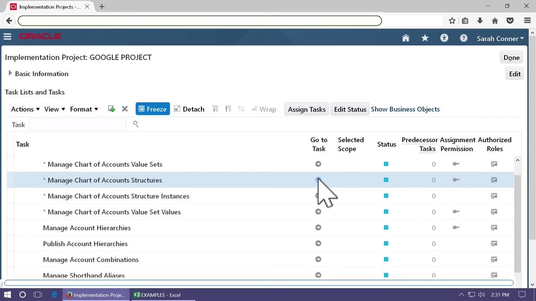Go to Oracle Home icon
Image resolution: width=536 pixels, height=301 pixels.
(x=405, y=38)
